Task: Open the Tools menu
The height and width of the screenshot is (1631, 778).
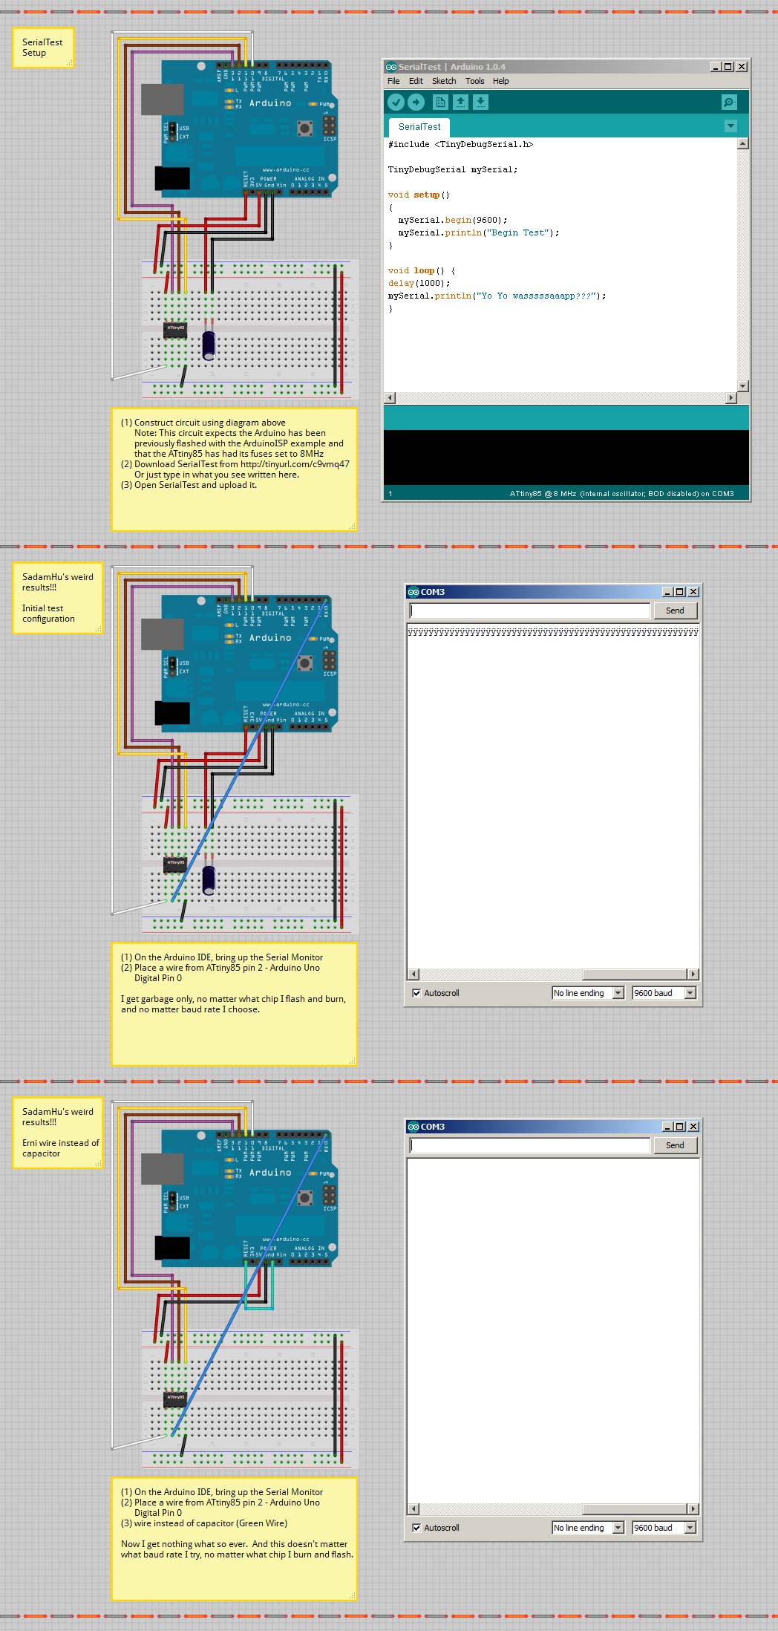Action: pos(474,81)
